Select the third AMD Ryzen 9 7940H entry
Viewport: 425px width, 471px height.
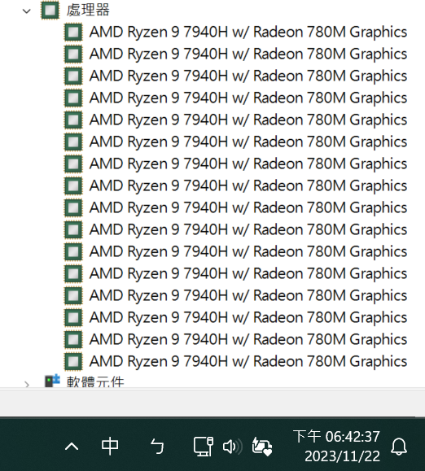248,76
